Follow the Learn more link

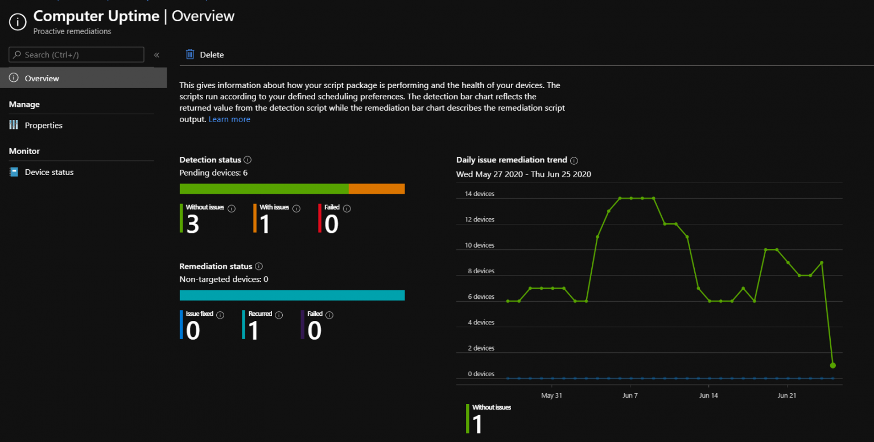[229, 119]
